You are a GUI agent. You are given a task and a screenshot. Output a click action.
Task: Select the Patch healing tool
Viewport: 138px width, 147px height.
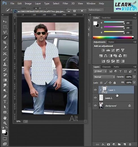5,54
